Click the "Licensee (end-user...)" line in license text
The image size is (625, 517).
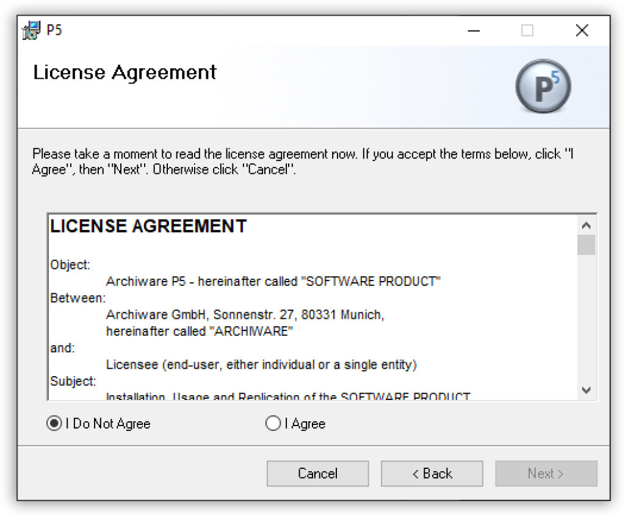tap(261, 365)
